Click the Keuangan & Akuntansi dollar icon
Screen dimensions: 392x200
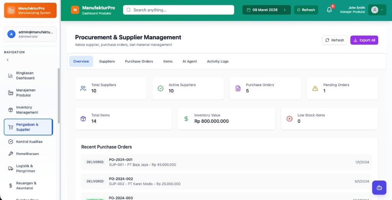coord(11,185)
